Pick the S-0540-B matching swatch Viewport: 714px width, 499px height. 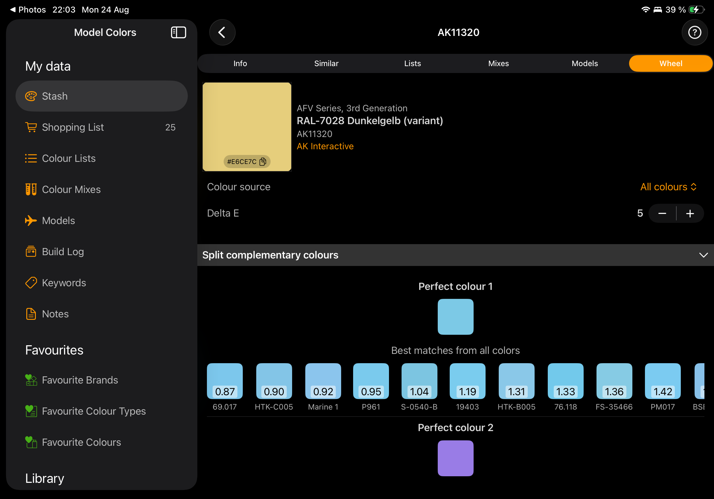pyautogui.click(x=419, y=381)
